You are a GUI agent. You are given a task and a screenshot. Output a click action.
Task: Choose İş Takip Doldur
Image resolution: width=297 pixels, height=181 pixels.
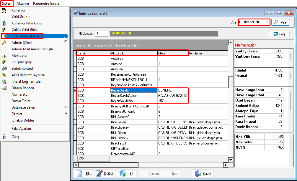(x=23, y=120)
